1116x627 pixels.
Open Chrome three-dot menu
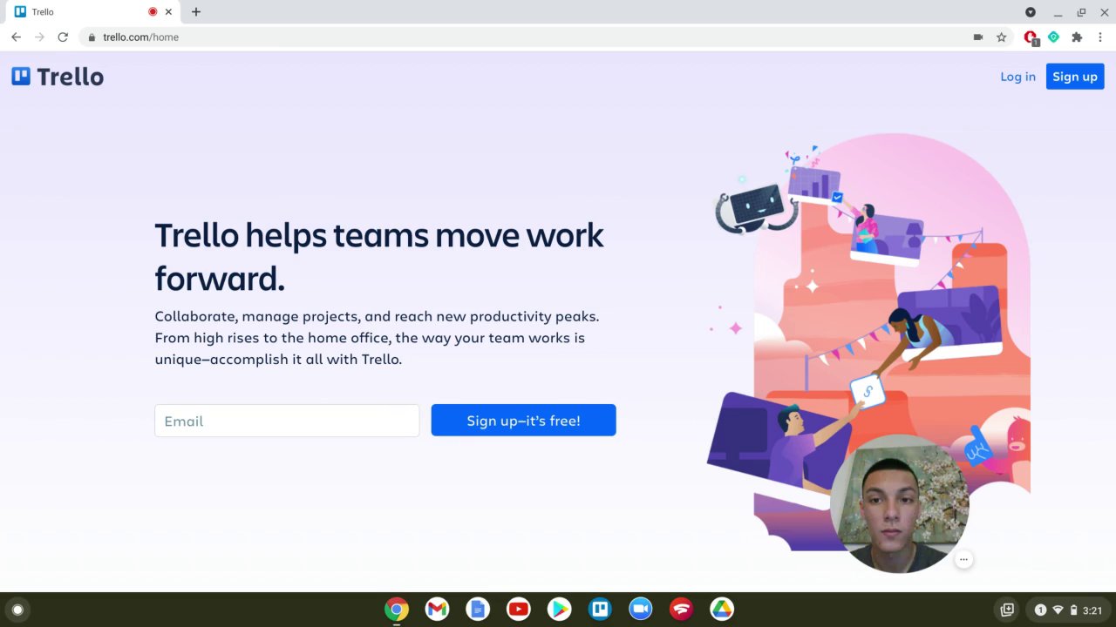point(1100,37)
